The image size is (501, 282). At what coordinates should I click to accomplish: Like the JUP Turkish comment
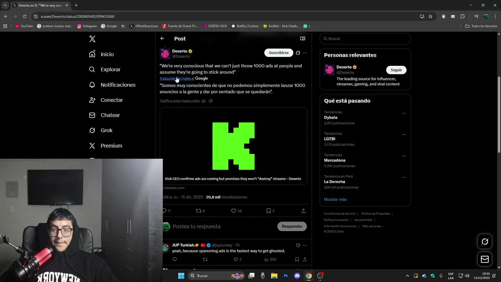pyautogui.click(x=237, y=259)
